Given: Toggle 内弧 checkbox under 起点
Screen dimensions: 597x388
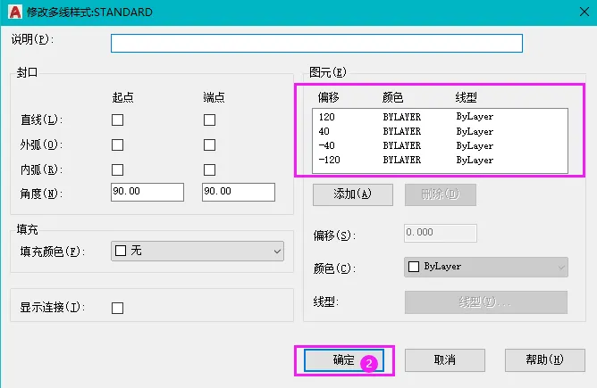Looking at the screenshot, I should tap(117, 169).
